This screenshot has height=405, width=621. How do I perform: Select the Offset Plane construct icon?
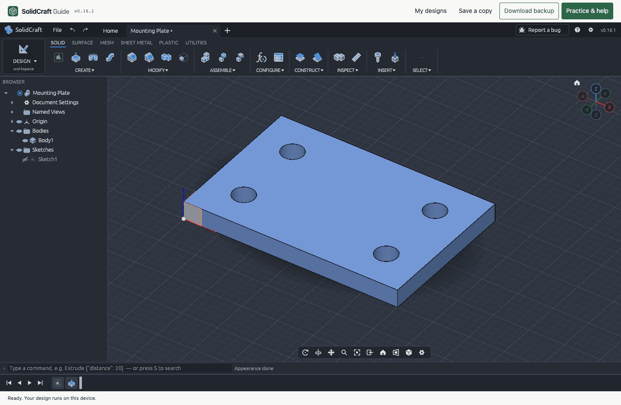point(300,57)
